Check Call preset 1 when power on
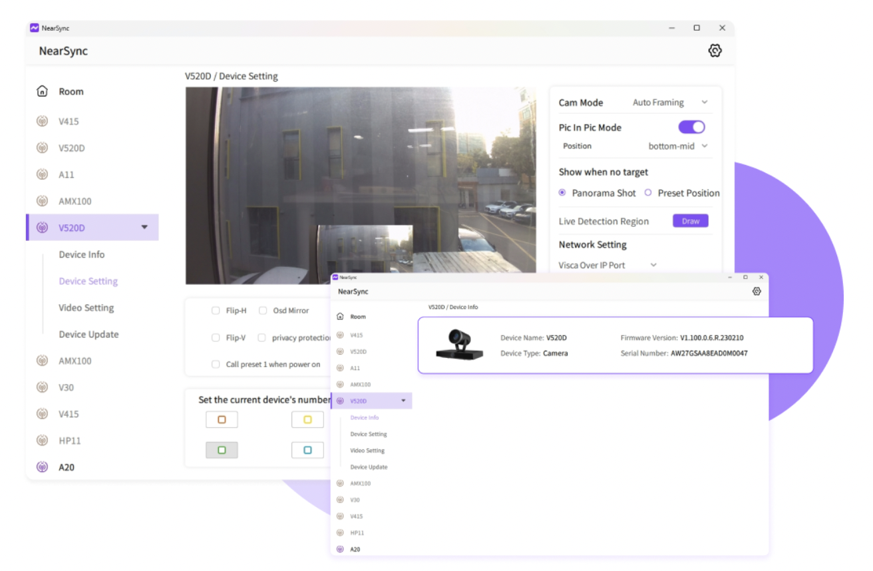 [216, 365]
